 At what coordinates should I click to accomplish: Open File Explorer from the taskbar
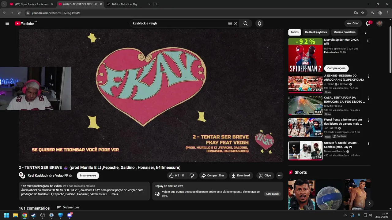click(16, 215)
